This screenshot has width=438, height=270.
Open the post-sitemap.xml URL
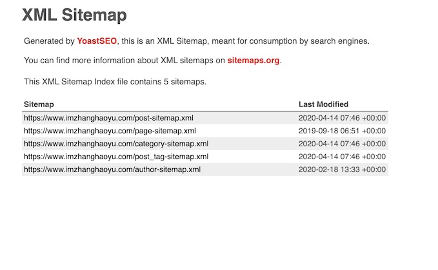coord(108,118)
